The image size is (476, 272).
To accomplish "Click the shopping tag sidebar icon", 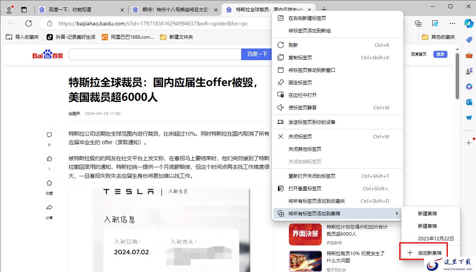I will 469,39.
